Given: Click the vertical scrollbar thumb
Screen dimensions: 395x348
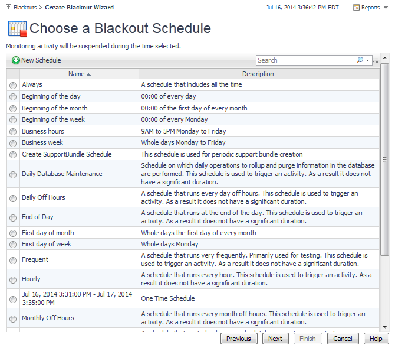Looking at the screenshot, I should [384, 160].
